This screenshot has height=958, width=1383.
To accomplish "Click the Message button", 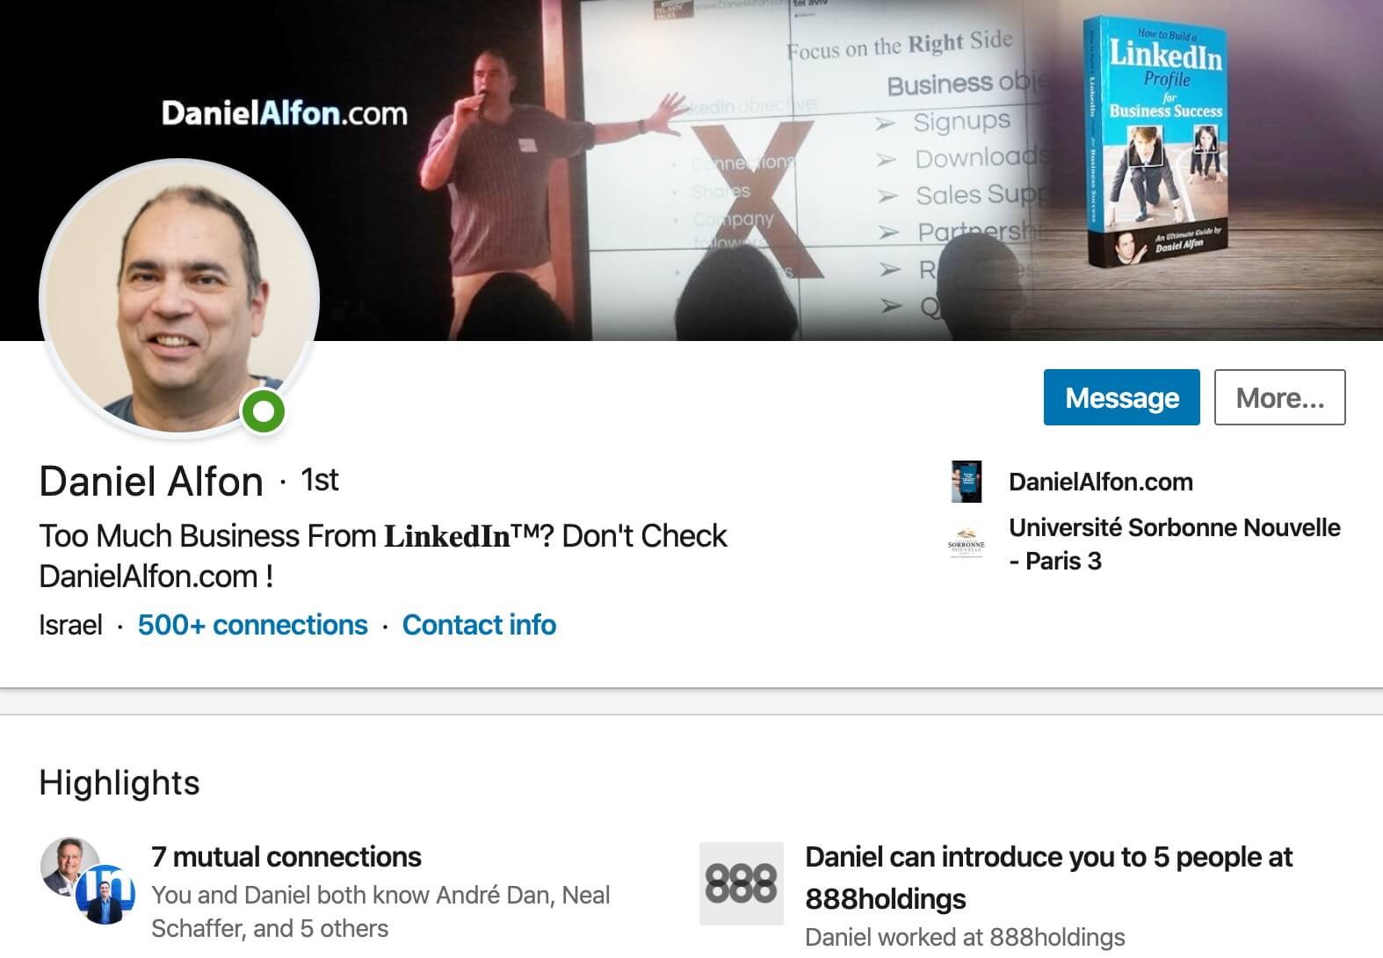I will click(x=1121, y=397).
